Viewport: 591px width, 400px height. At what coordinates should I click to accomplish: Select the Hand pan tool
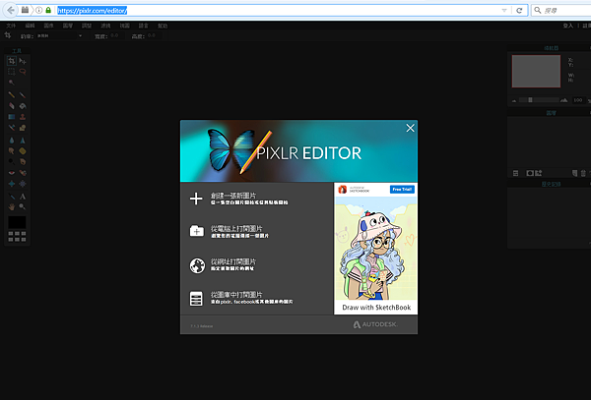(x=12, y=206)
